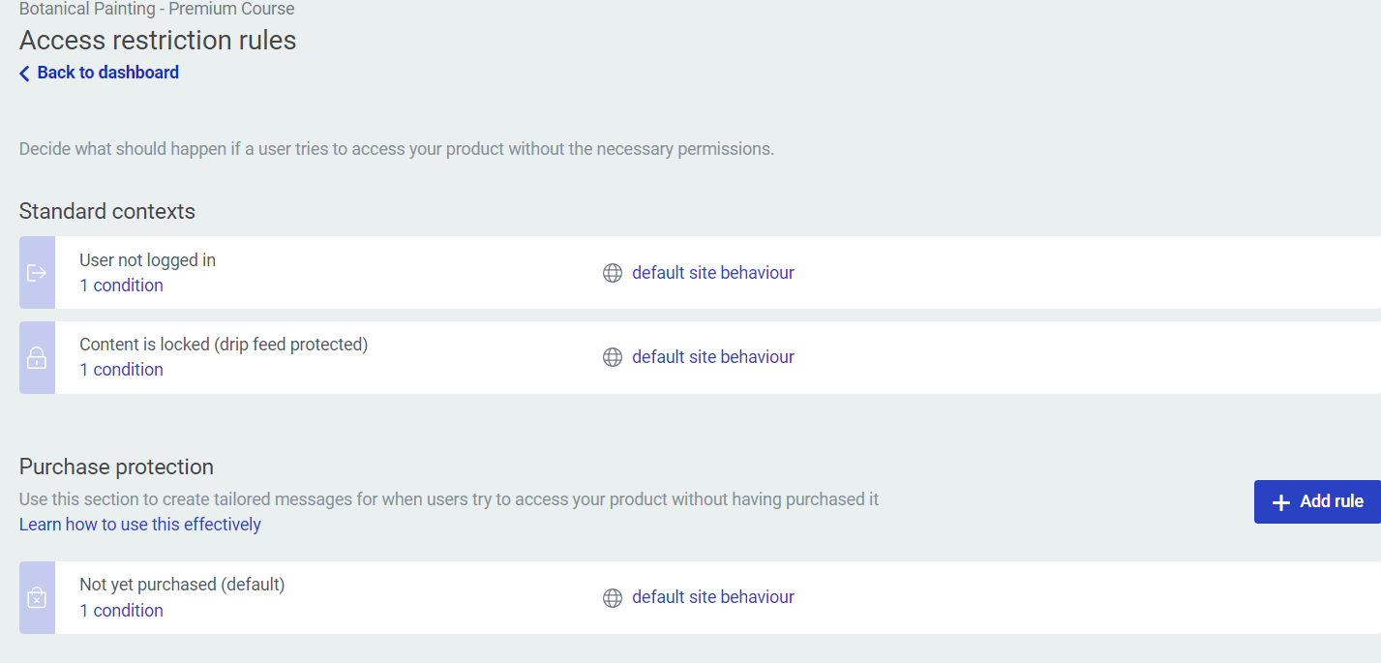Image resolution: width=1381 pixels, height=663 pixels.
Task: Click globe icon in Not yet purchased row
Action: 613,598
